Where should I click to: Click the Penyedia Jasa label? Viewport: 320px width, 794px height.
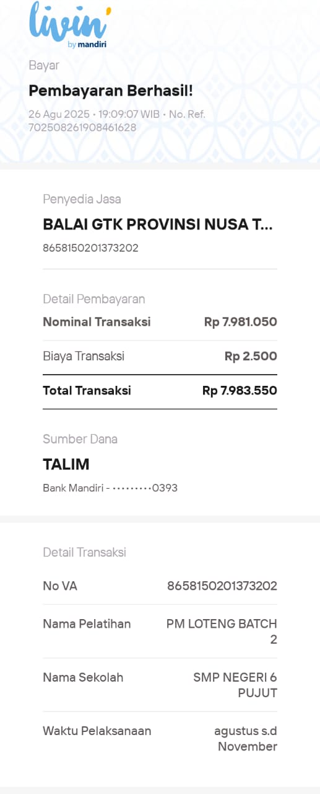click(x=82, y=199)
